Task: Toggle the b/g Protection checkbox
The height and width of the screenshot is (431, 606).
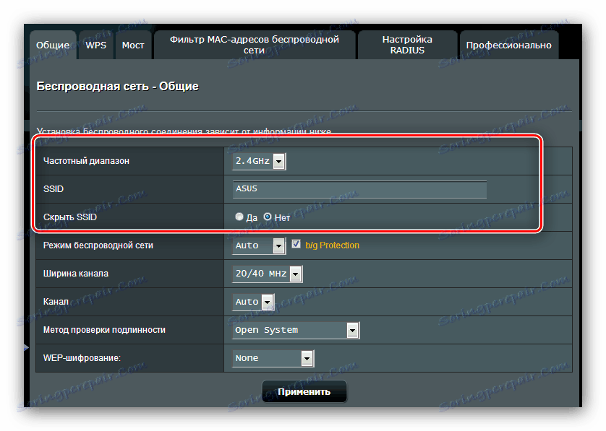Action: tap(296, 245)
